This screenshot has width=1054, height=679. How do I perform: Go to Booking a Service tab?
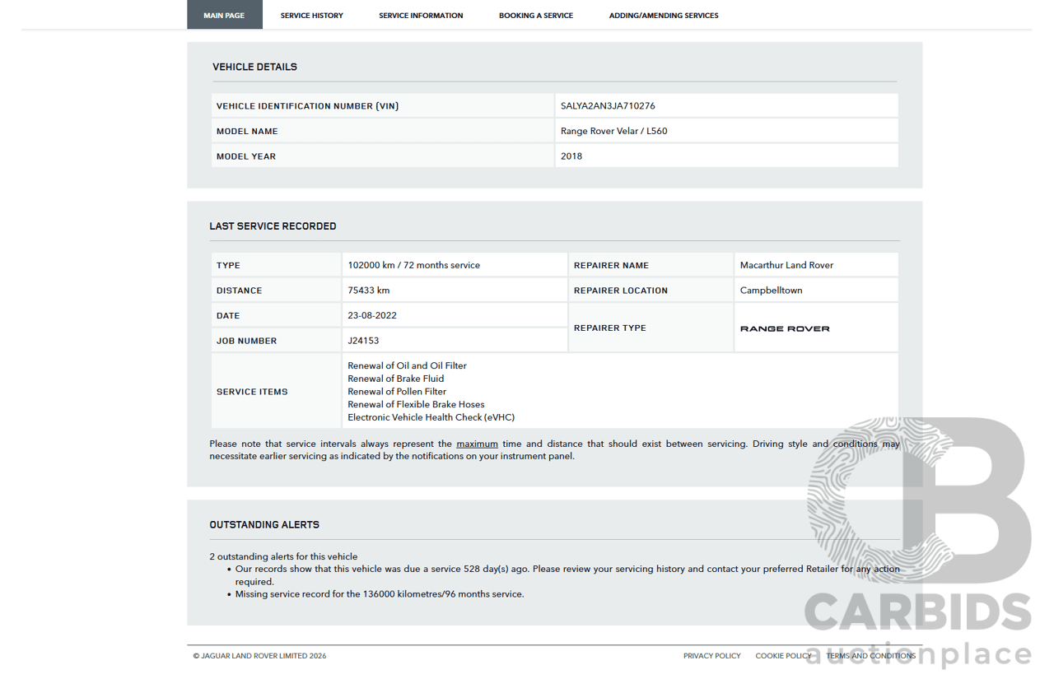(x=535, y=15)
